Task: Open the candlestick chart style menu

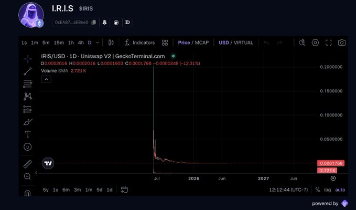Action: point(111,43)
